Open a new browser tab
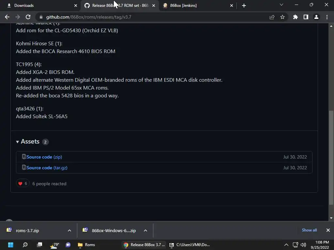The image size is (334, 250). tap(244, 6)
